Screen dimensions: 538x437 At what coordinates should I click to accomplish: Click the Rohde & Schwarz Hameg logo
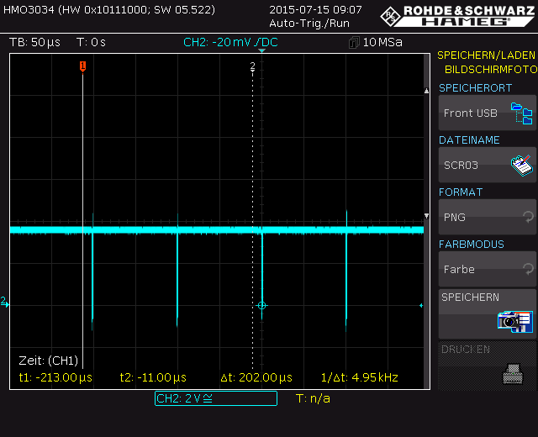457,16
